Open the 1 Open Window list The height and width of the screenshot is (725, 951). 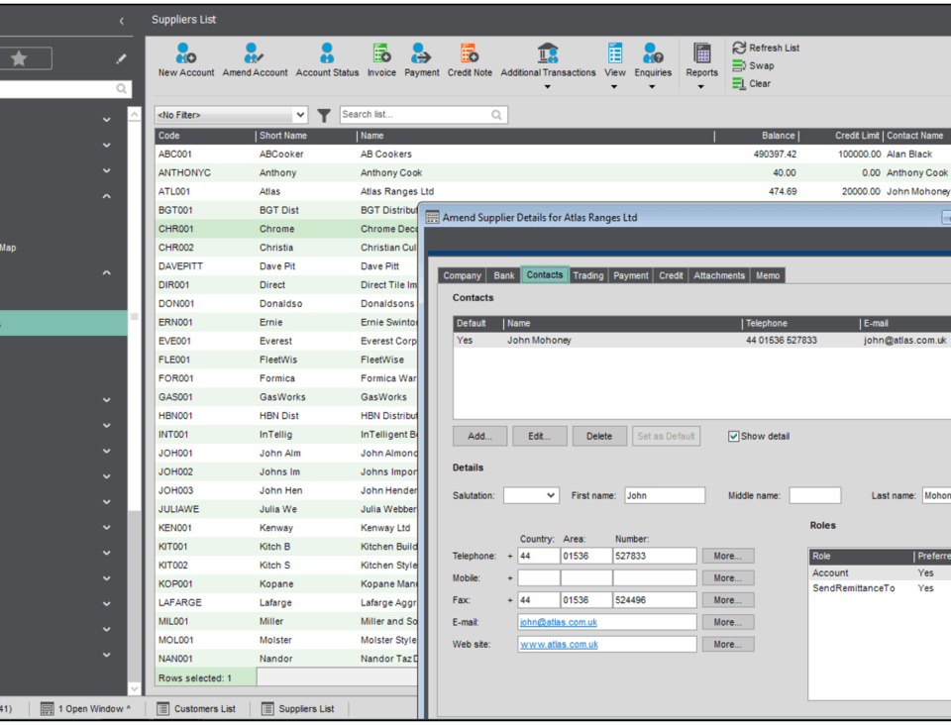[x=85, y=708]
